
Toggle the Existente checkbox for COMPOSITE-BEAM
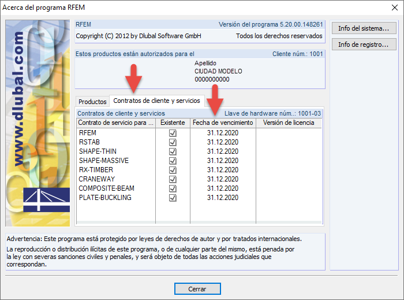pyautogui.click(x=173, y=188)
